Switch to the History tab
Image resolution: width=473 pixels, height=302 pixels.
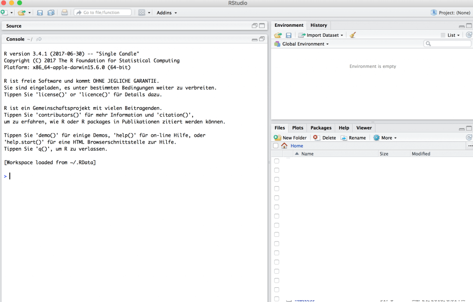319,25
